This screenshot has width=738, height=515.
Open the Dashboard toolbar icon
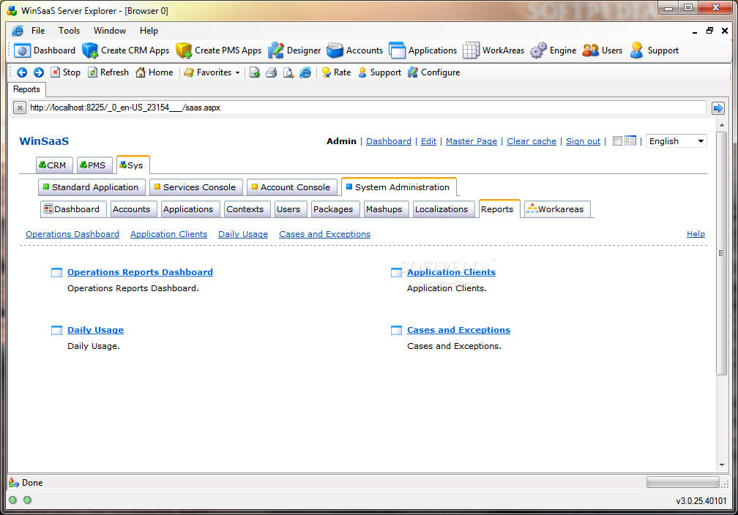coord(22,50)
